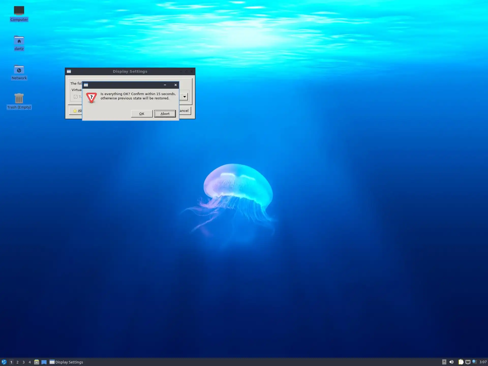Screen dimensions: 488x366
Task: Open the Lubuntu start menu
Action: click(x=4, y=362)
